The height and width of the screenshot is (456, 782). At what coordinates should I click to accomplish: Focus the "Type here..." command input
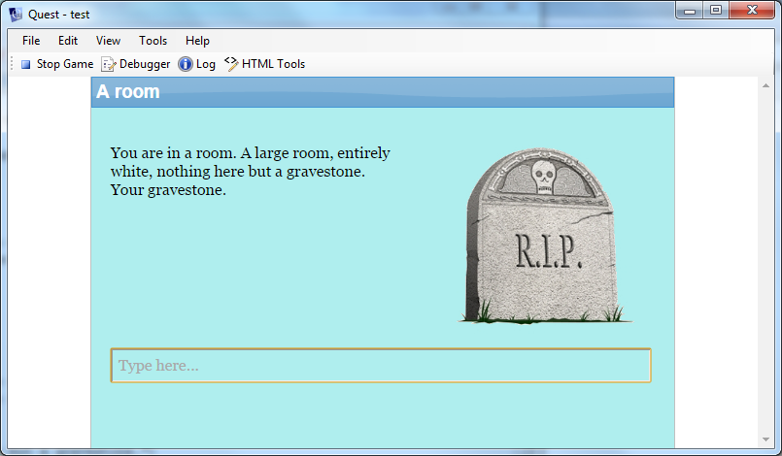(381, 366)
